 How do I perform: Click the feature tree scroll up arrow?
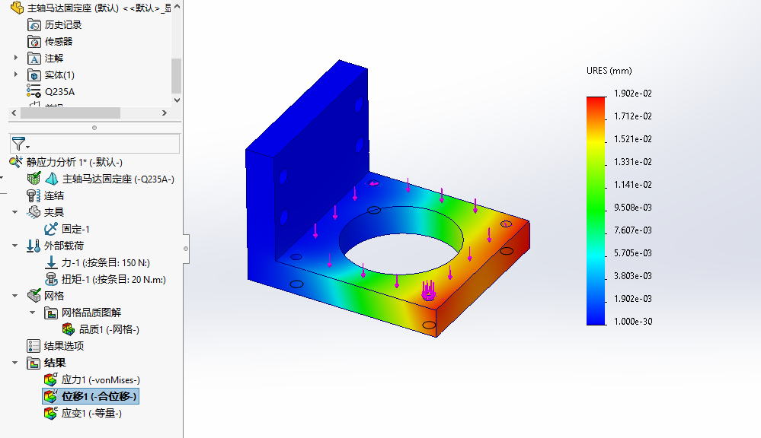(x=177, y=6)
